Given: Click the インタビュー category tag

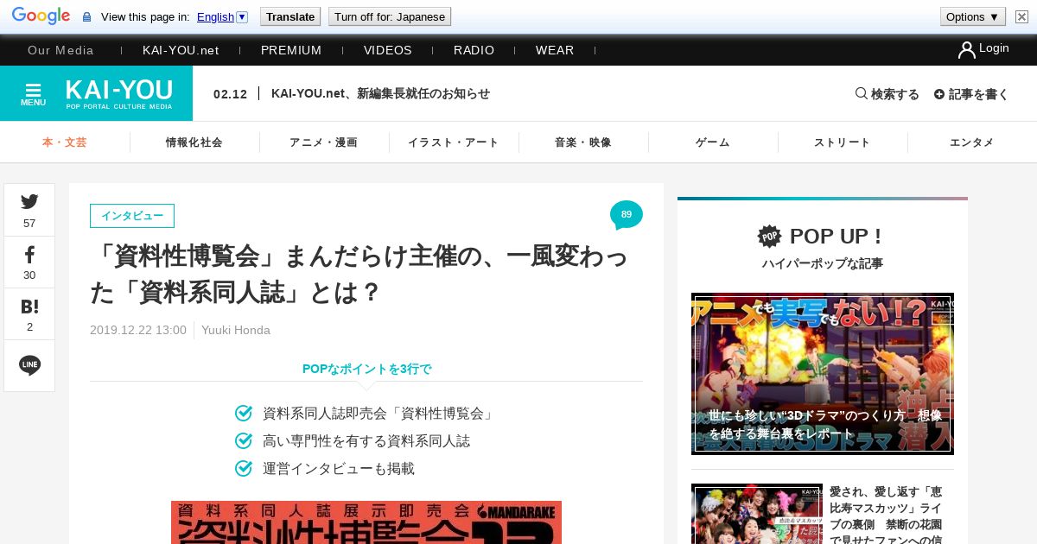Looking at the screenshot, I should (x=132, y=216).
